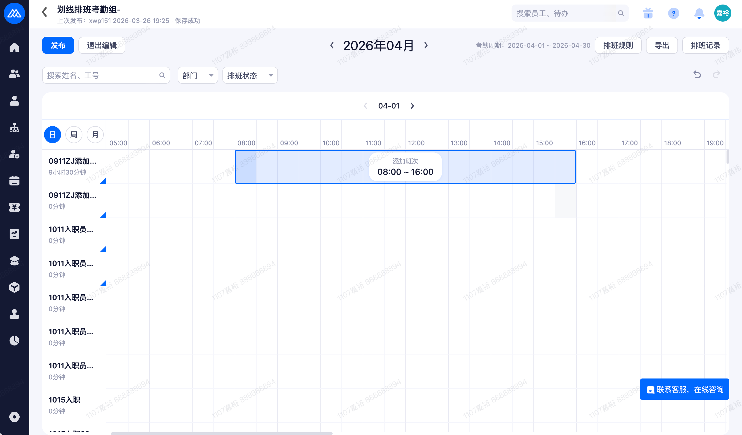Click the 发布 button
This screenshot has height=435, width=742.
pos(58,45)
